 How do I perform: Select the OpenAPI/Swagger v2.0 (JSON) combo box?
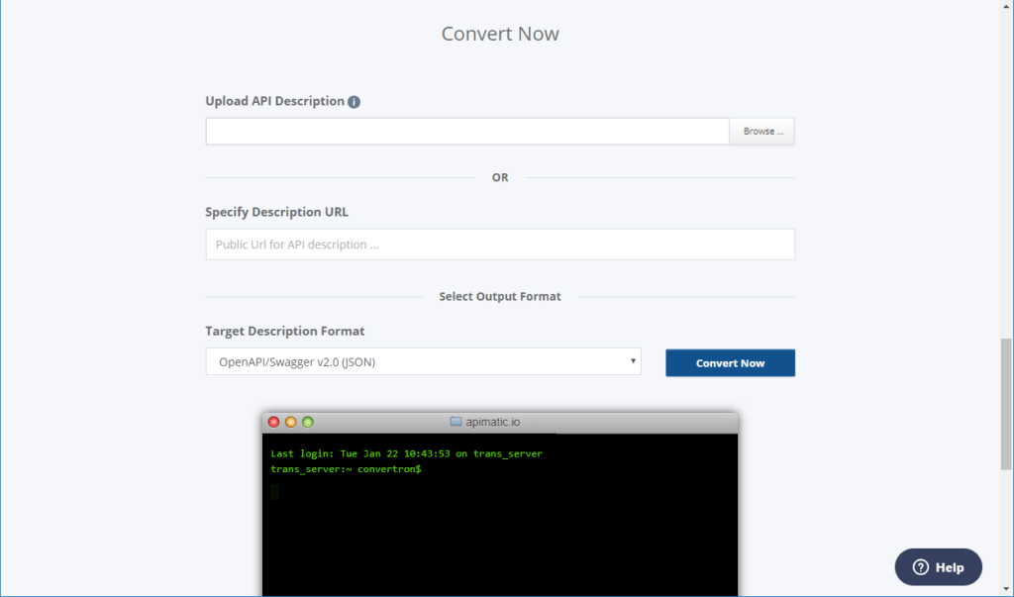tap(423, 361)
